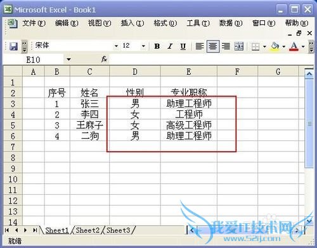The width and height of the screenshot is (317, 248).
Task: Select column A header
Action: 34,72
